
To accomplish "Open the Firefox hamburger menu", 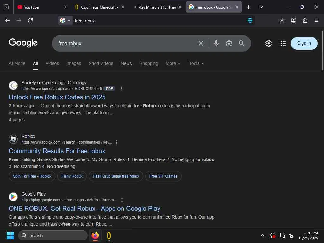I will coord(316,20).
